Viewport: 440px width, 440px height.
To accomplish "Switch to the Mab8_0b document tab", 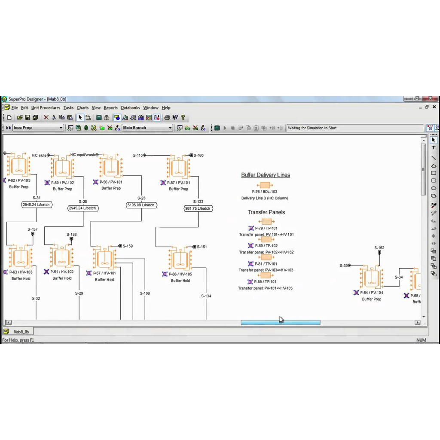I will pos(18,332).
